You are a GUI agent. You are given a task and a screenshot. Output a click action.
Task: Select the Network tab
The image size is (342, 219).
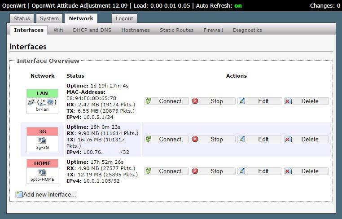[x=81, y=18]
